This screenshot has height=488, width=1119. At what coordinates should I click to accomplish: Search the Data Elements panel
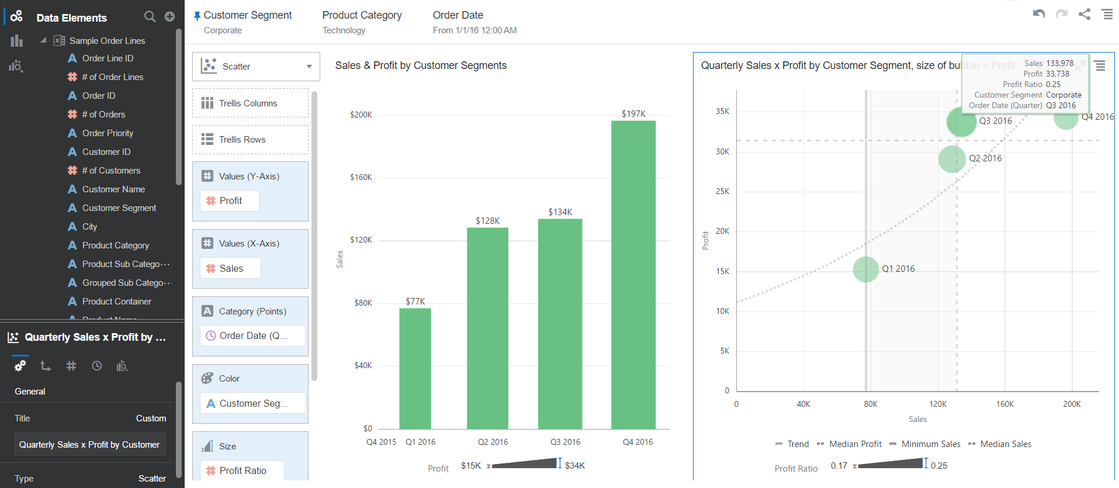[150, 17]
